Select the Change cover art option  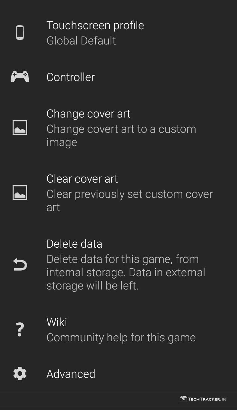[89, 114]
